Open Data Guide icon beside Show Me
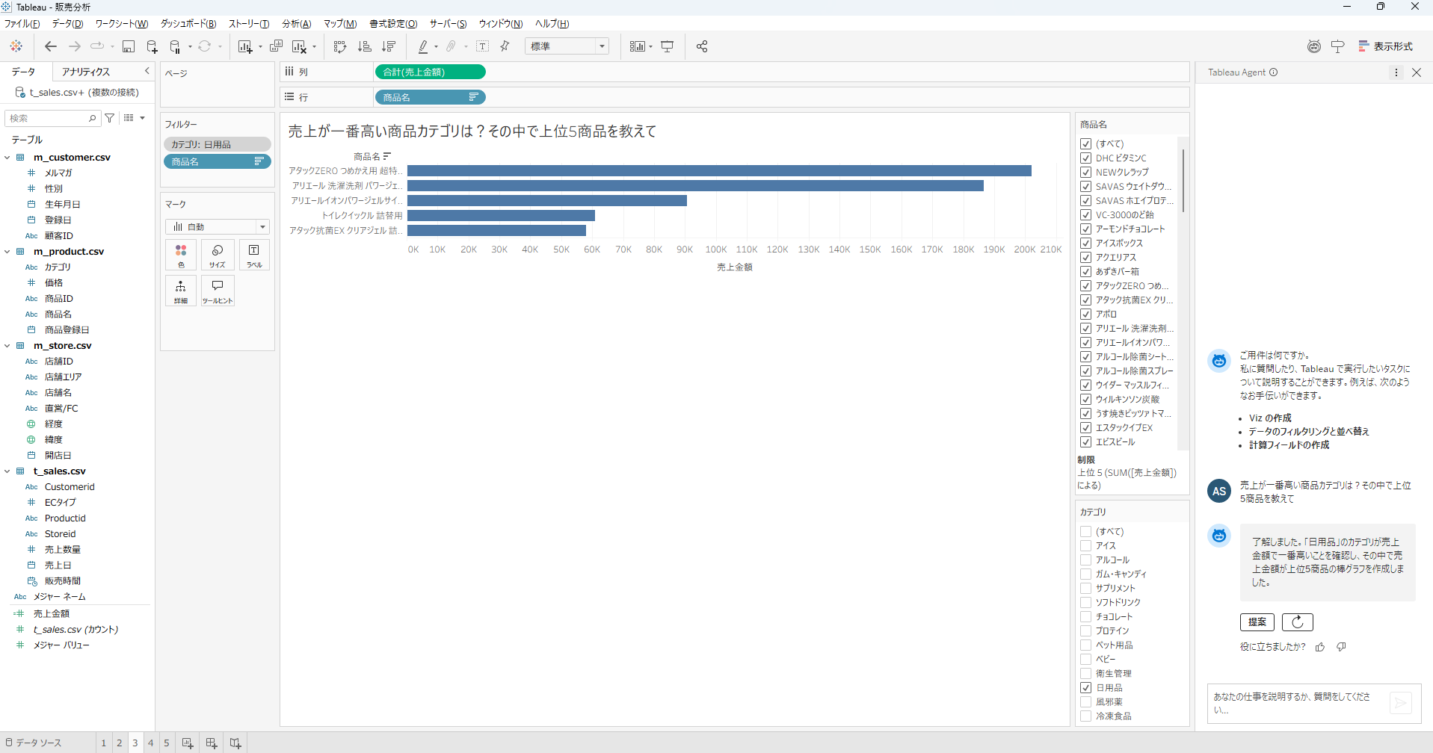Image resolution: width=1433 pixels, height=753 pixels. [1338, 46]
